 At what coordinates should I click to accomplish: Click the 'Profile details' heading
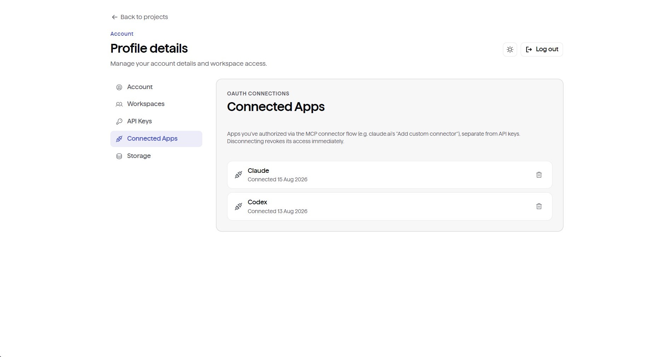tap(149, 48)
